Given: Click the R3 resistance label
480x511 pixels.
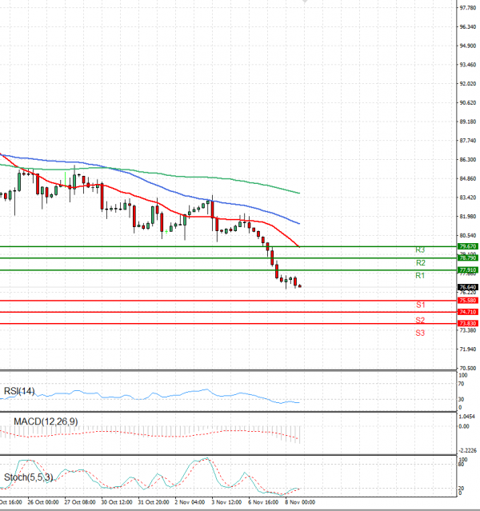Looking at the screenshot, I should tap(420, 250).
